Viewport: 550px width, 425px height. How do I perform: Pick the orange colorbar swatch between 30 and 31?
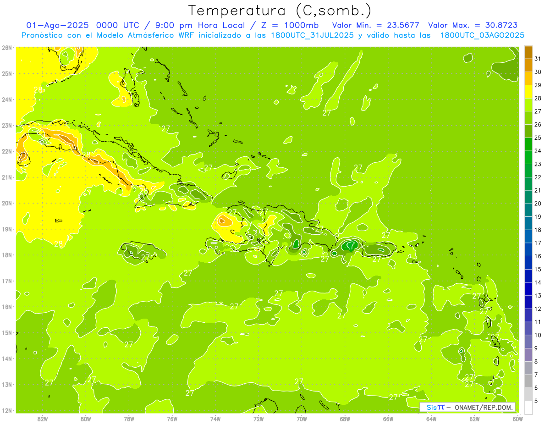(x=528, y=65)
